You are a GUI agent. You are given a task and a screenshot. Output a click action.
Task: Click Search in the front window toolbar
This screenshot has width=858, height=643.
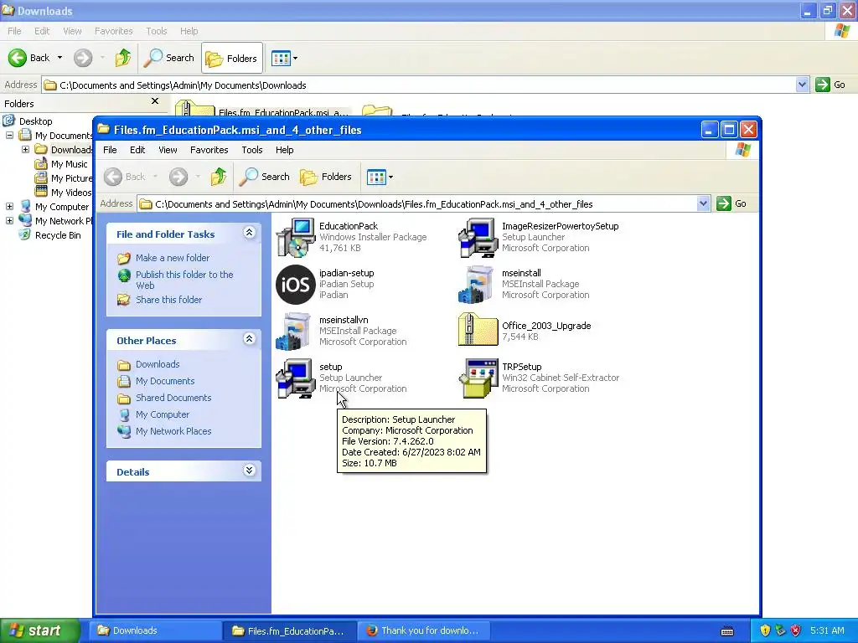(x=264, y=177)
